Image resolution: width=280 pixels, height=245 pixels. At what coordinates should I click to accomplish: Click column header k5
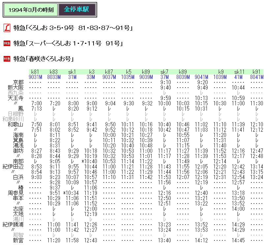tap(129, 72)
